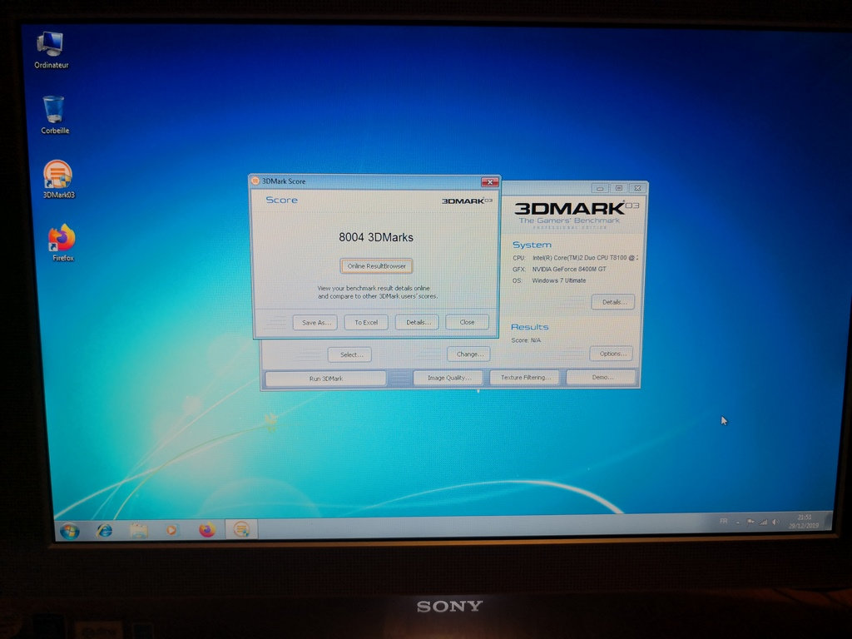The image size is (852, 639).
Task: Open the volume speaker tray icon
Action: point(776,523)
